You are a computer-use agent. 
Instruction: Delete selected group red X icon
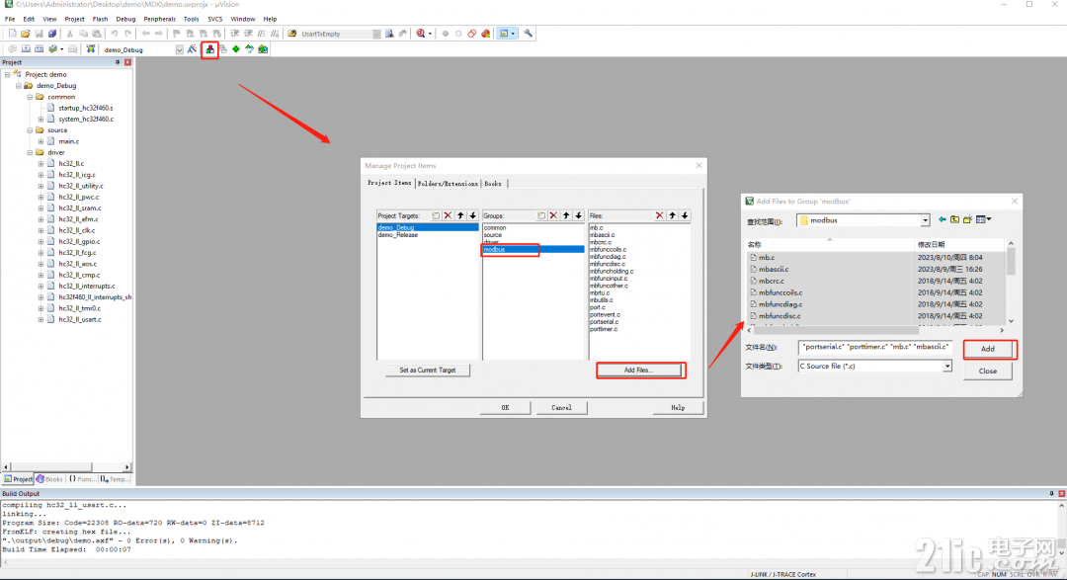coord(553,215)
